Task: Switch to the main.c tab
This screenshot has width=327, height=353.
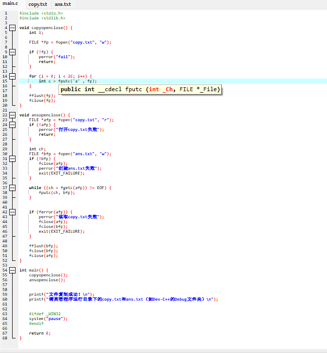Action: click(x=10, y=4)
